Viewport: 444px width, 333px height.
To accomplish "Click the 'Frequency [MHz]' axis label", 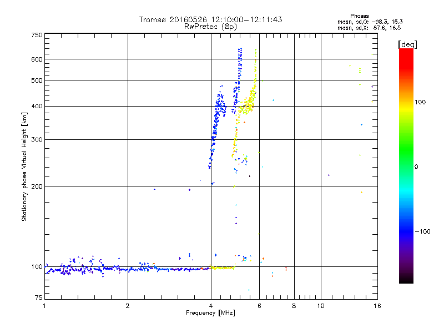I will coord(210,313).
